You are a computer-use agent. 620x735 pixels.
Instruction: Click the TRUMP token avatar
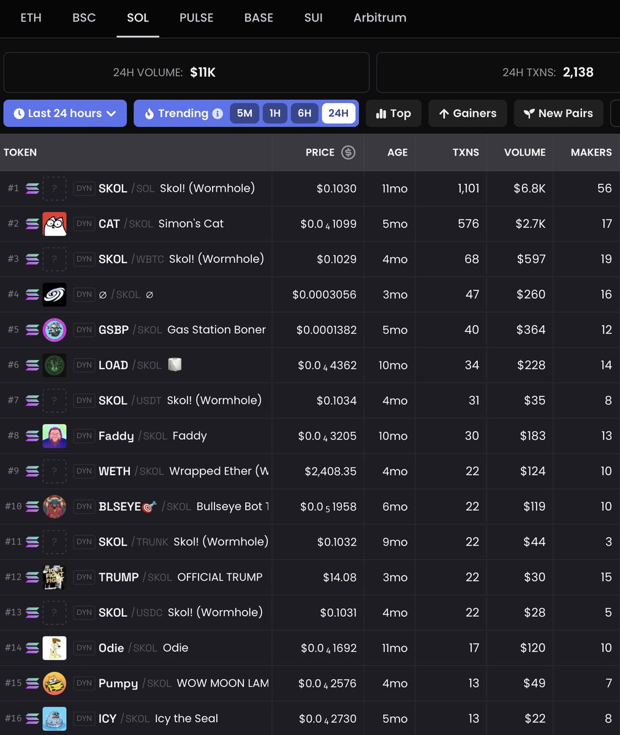coord(55,578)
